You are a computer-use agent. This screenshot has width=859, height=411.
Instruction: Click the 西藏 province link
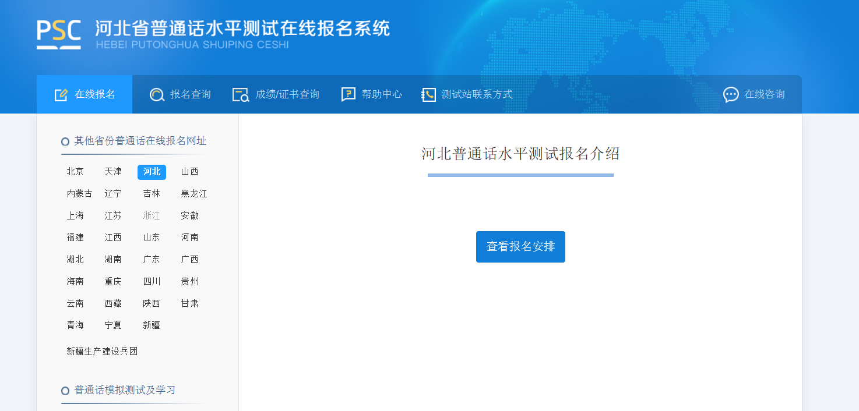(113, 304)
